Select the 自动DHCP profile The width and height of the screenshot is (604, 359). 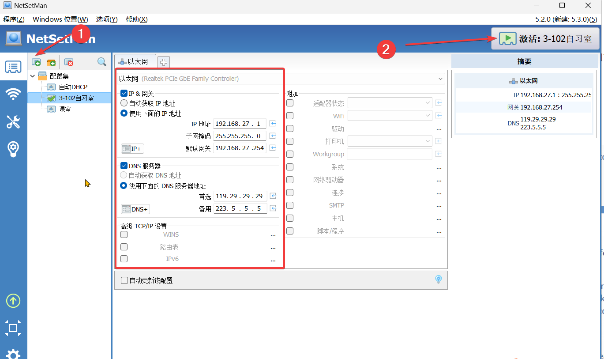pyautogui.click(x=73, y=87)
